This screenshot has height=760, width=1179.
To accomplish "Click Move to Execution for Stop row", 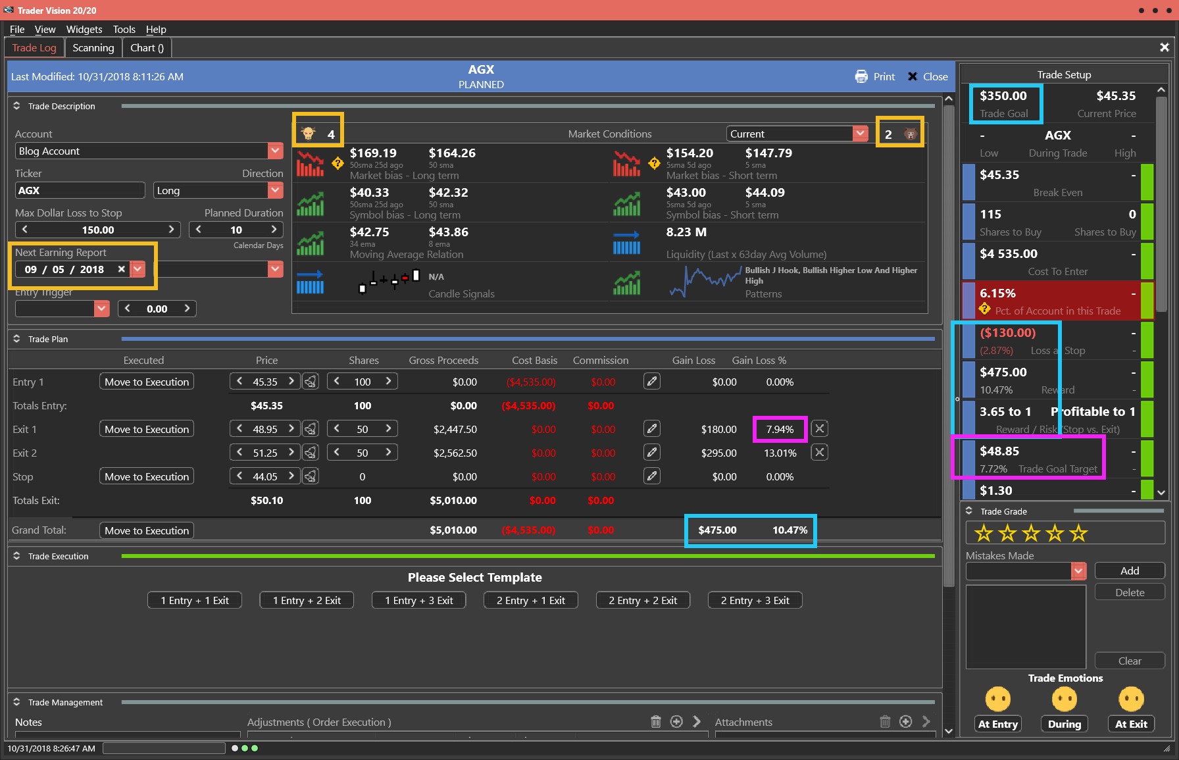I will pyautogui.click(x=147, y=476).
